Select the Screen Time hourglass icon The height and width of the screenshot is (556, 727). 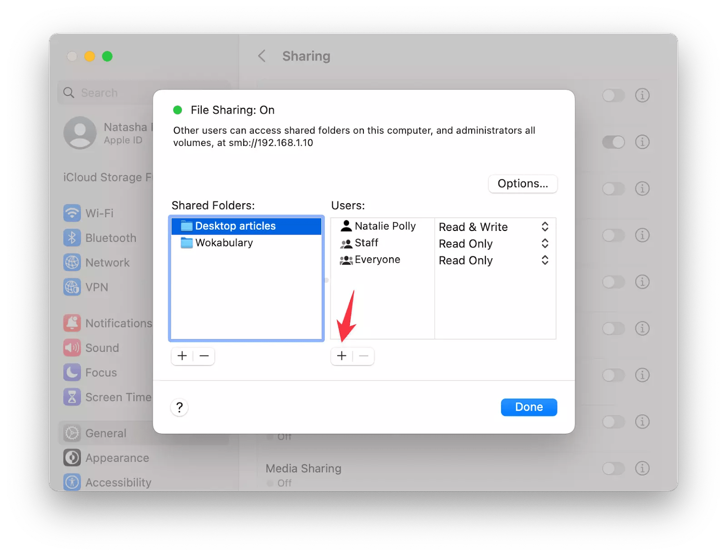pos(72,396)
